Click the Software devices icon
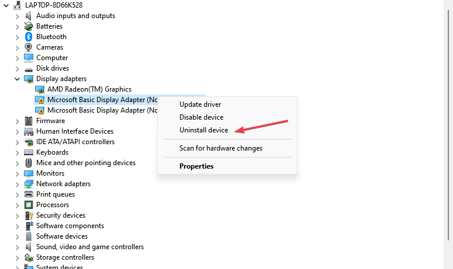The height and width of the screenshot is (269, 453). 28,236
